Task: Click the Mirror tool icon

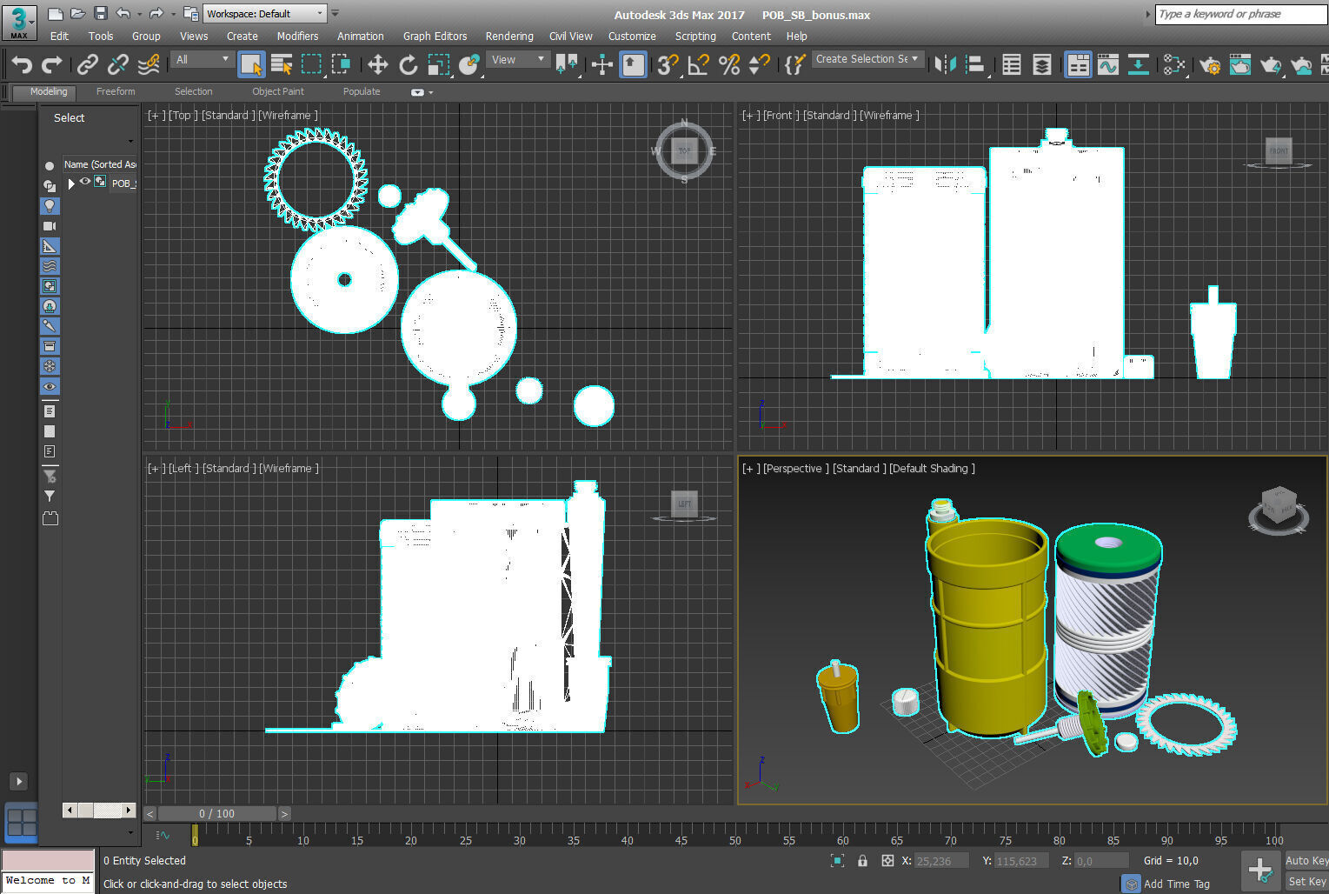Action: point(945,64)
